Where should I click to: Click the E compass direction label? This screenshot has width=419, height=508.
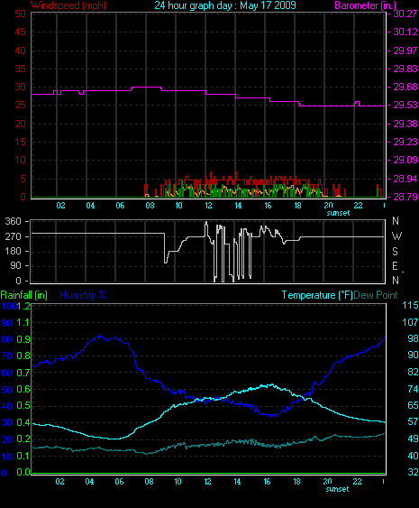pyautogui.click(x=395, y=266)
